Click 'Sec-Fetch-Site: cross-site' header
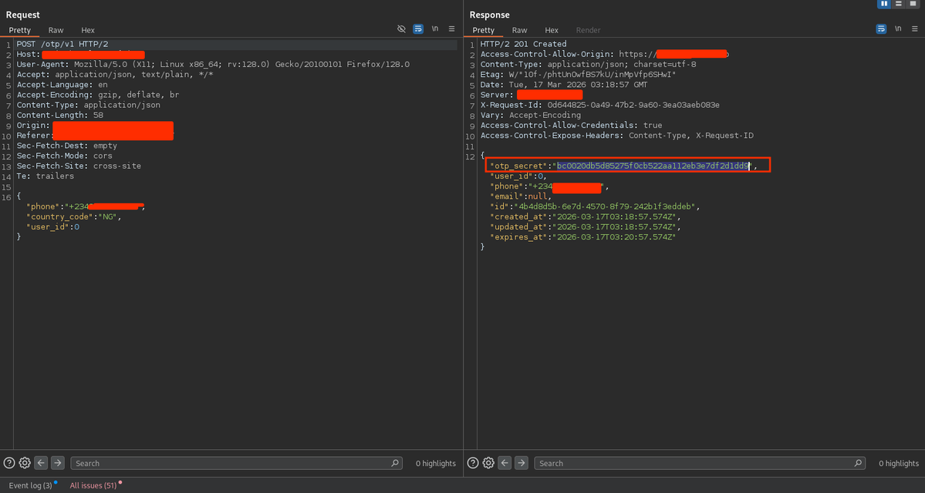Viewport: 925px width, 493px height. (x=79, y=166)
